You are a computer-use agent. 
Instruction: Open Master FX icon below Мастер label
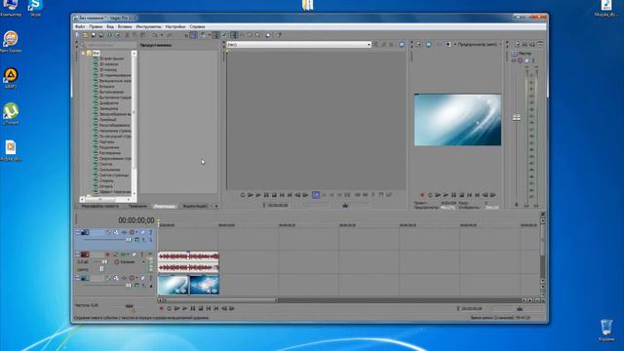point(514,60)
